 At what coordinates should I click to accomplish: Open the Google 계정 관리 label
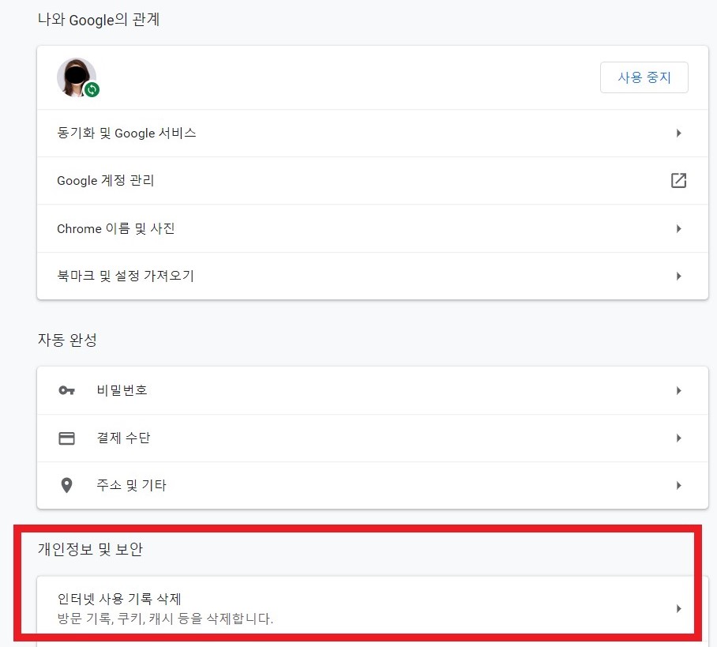click(x=106, y=181)
